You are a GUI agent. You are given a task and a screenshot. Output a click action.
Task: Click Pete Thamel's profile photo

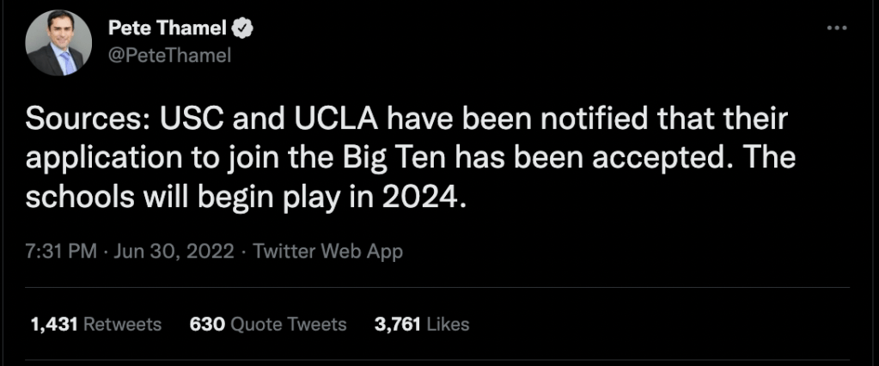pos(56,43)
